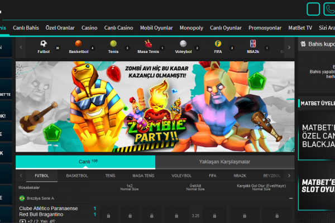The height and width of the screenshot is (223, 335).
Task: Open Canlı Bahis menu
Action: pyautogui.click(x=26, y=28)
